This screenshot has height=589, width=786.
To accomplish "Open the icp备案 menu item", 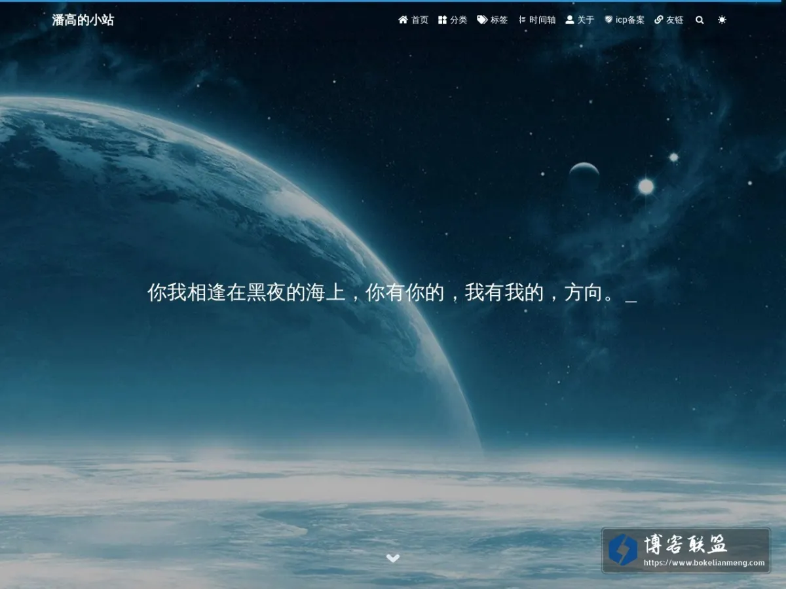I will pyautogui.click(x=624, y=20).
